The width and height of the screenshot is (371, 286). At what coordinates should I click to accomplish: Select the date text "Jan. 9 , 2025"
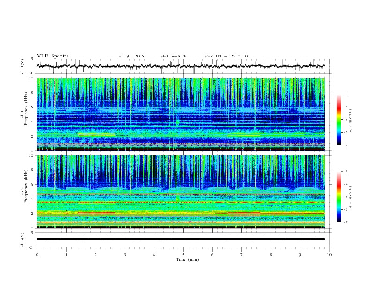tap(131, 56)
